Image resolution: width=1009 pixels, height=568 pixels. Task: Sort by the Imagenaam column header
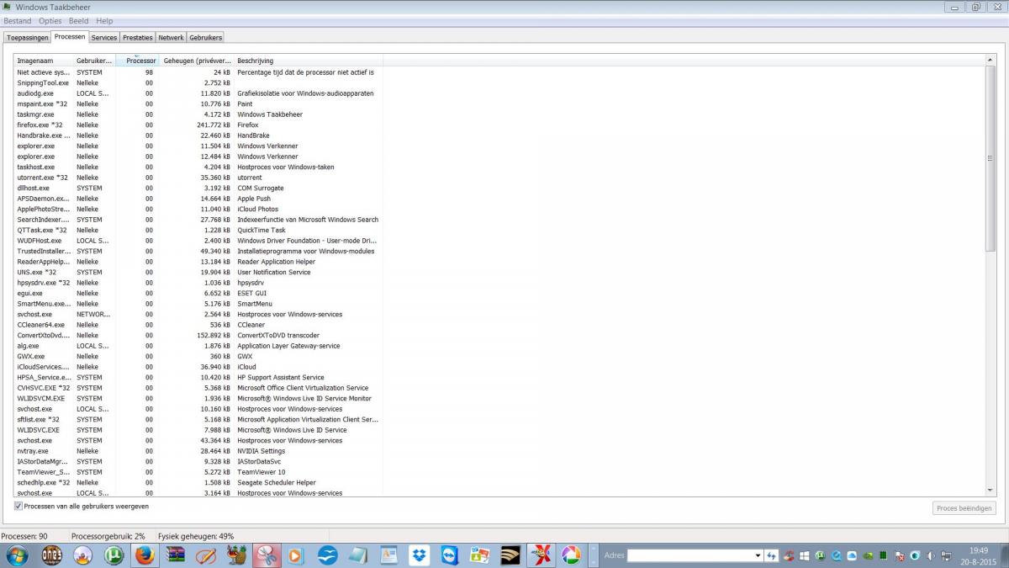44,61
